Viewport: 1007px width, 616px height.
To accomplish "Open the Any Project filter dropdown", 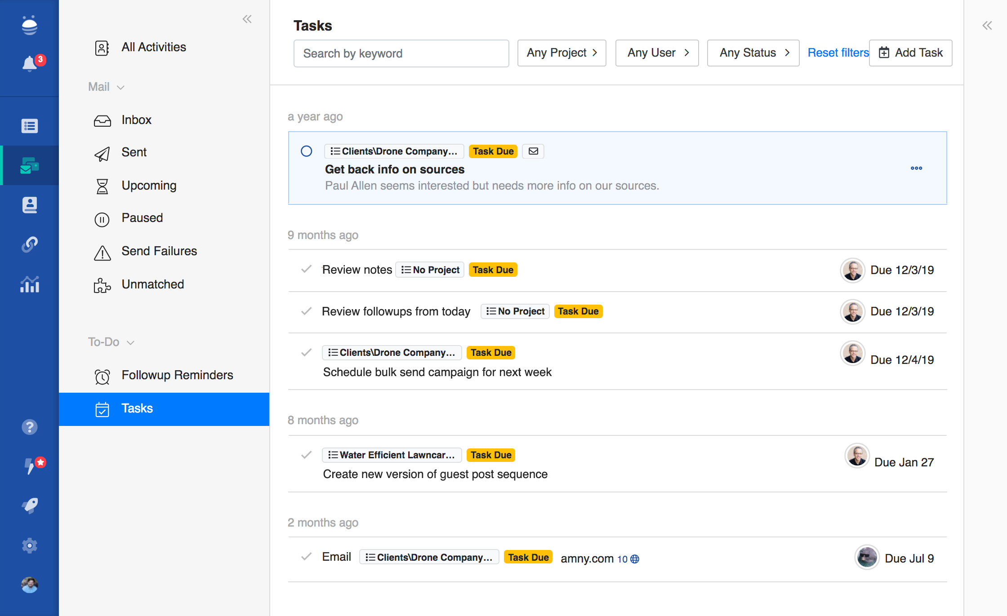I will point(561,53).
